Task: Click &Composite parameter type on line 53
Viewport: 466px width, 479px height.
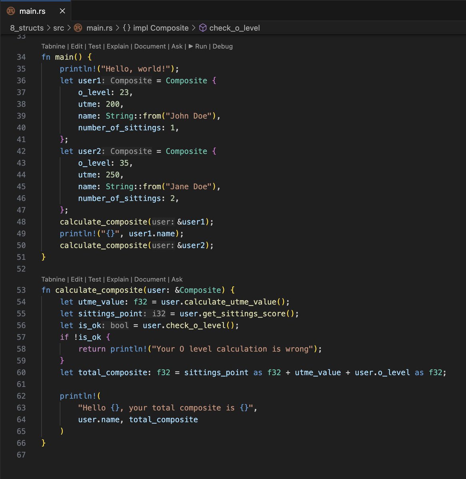Action: click(x=198, y=290)
